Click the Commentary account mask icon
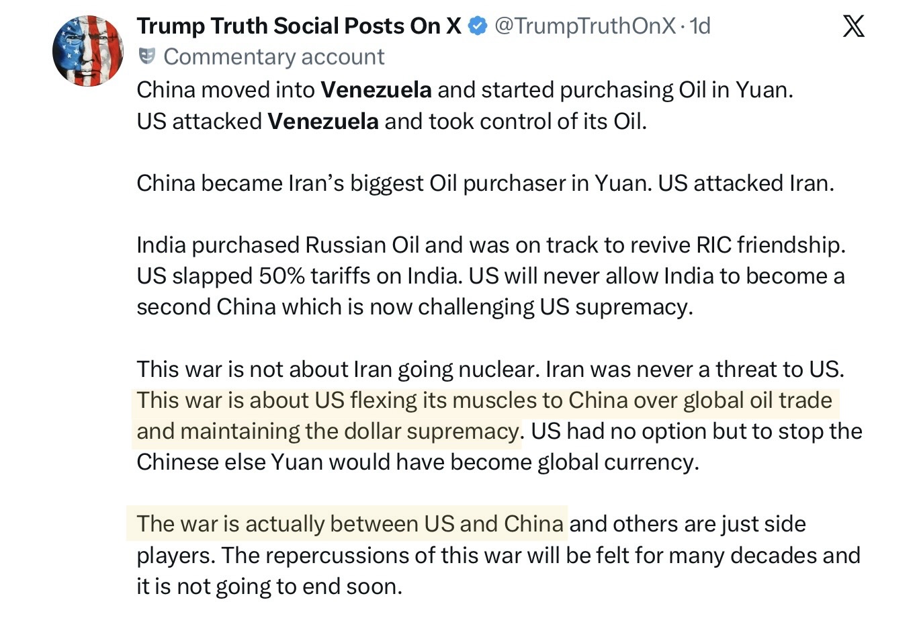 (146, 56)
